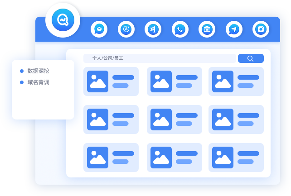The width and height of the screenshot is (291, 196).
Task: Open the bottom-left result card thumbnail
Action: tap(97, 158)
